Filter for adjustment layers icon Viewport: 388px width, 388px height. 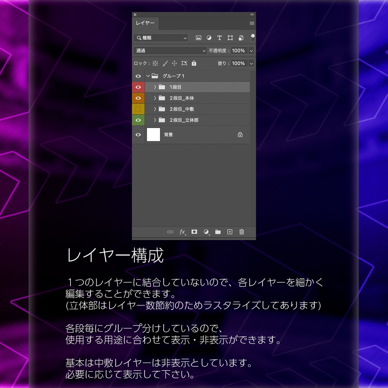pos(209,38)
